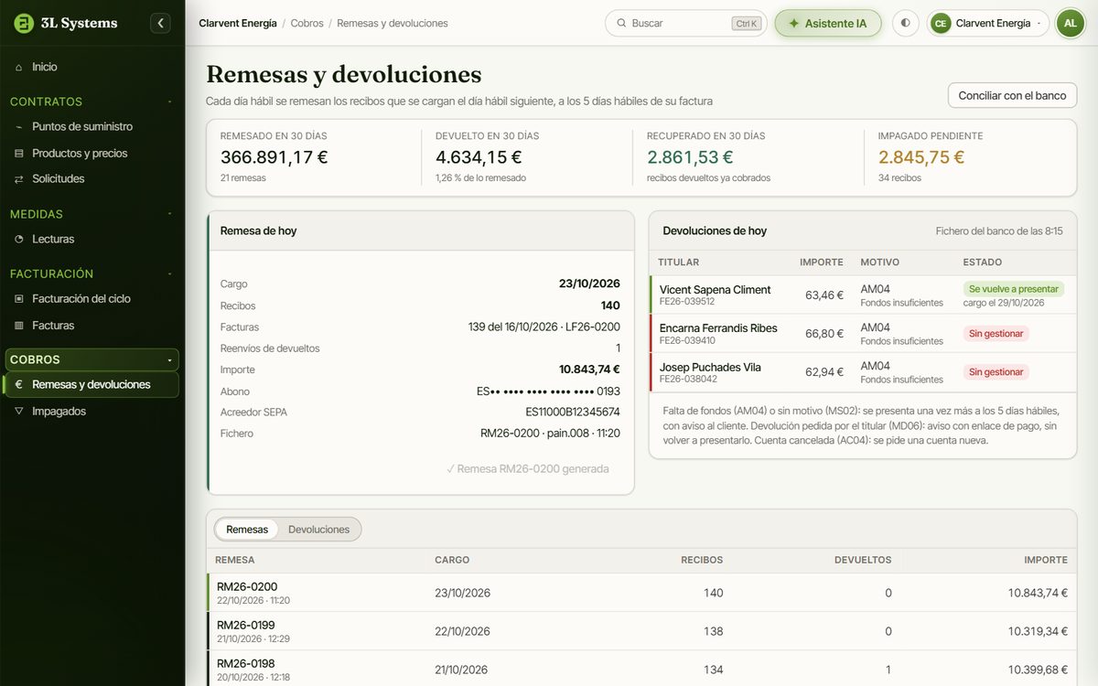Click the Remesas y devoluciones breadcrumb

pos(393,23)
